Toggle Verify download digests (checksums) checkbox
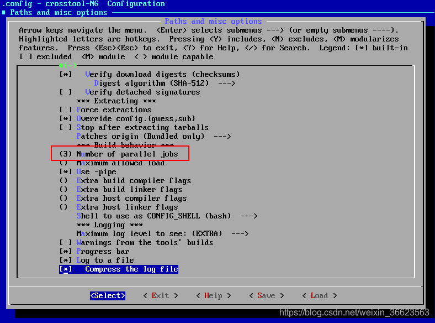This screenshot has height=323, width=435. point(149,75)
